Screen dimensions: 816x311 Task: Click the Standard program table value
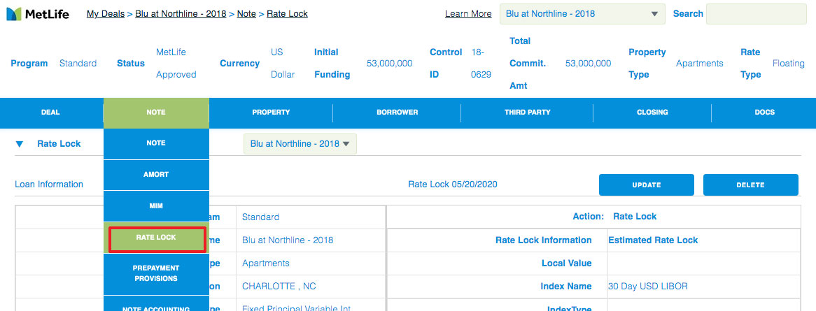pyautogui.click(x=261, y=217)
